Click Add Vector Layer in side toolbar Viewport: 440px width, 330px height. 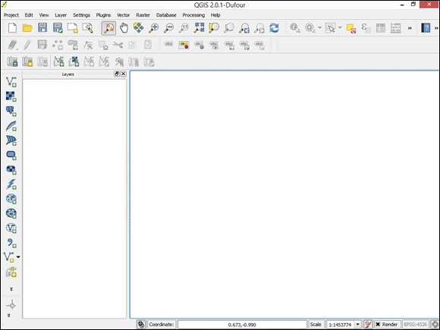coord(11,82)
